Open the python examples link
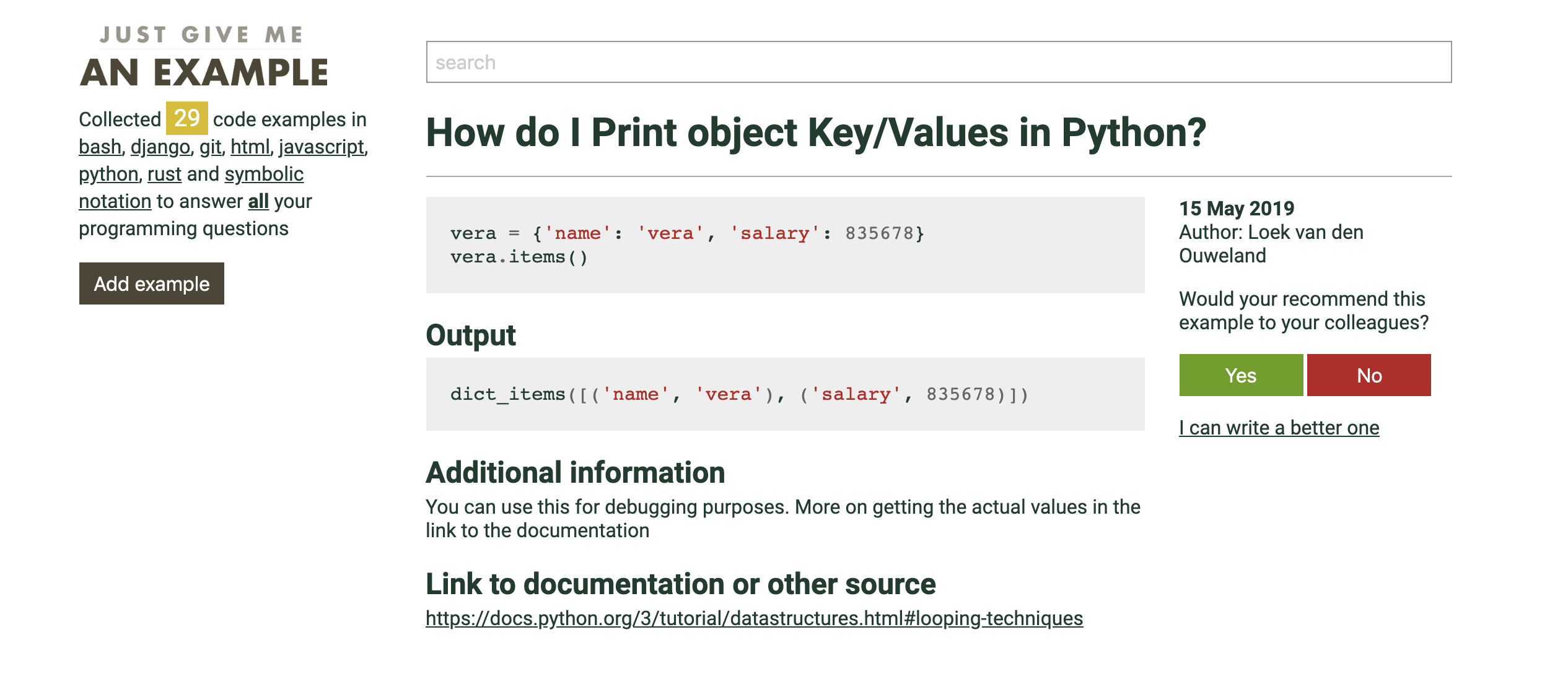 click(108, 174)
